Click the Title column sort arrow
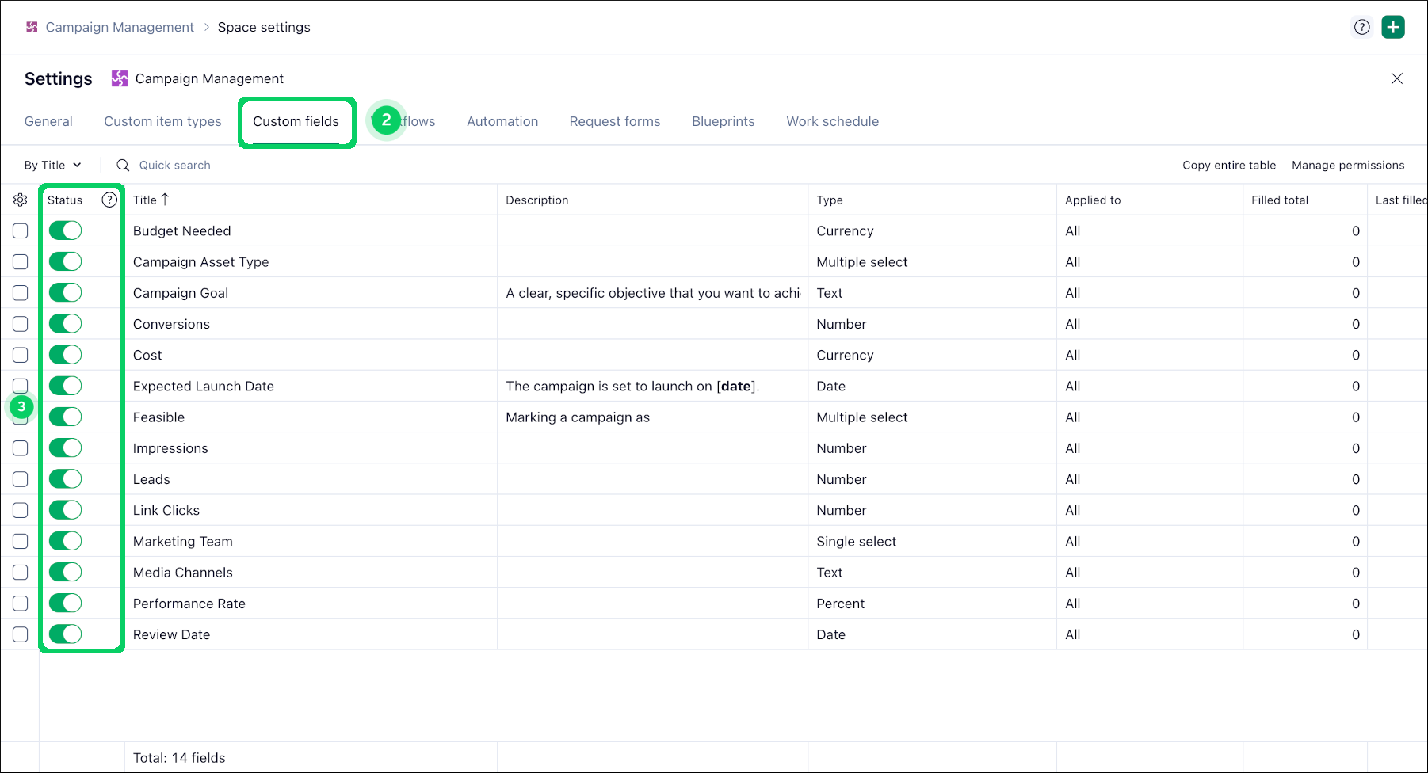This screenshot has width=1428, height=773. (x=165, y=200)
